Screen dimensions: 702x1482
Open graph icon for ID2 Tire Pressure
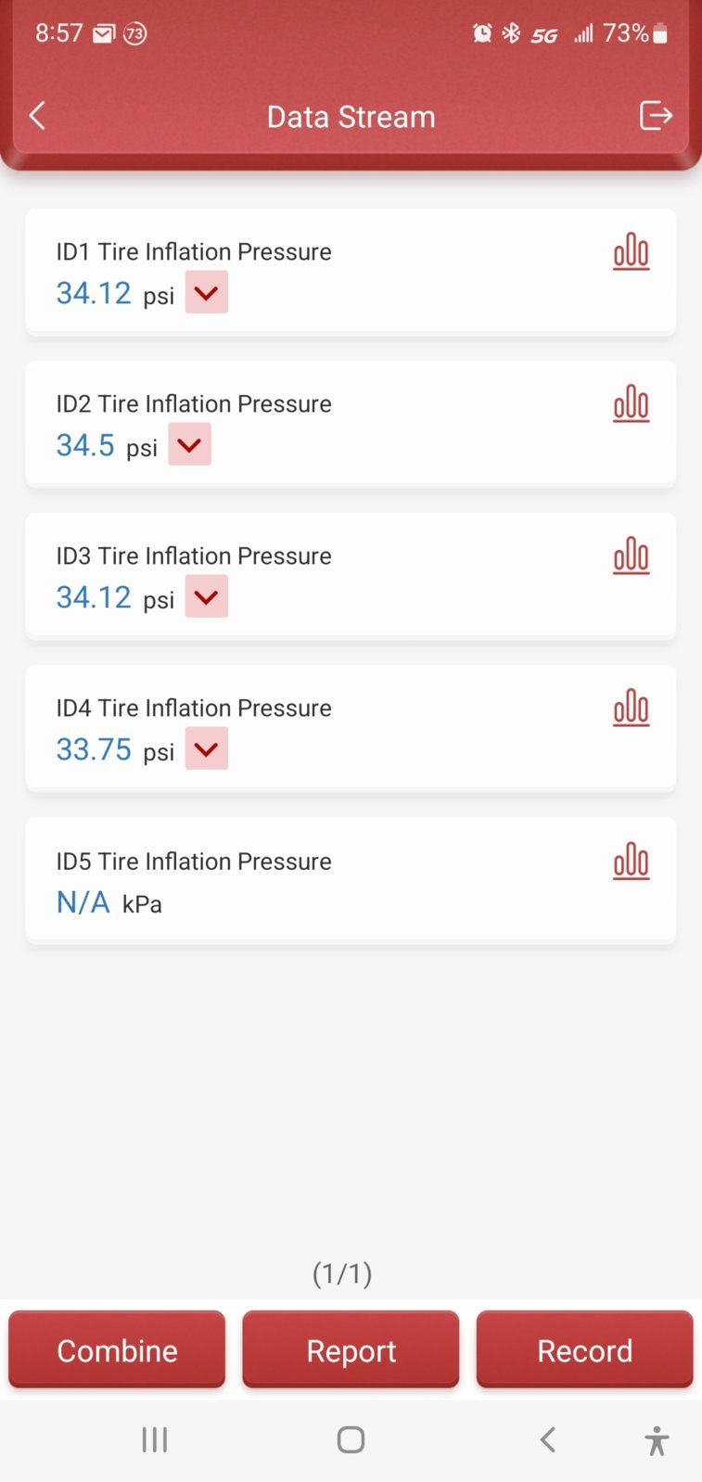(x=631, y=403)
